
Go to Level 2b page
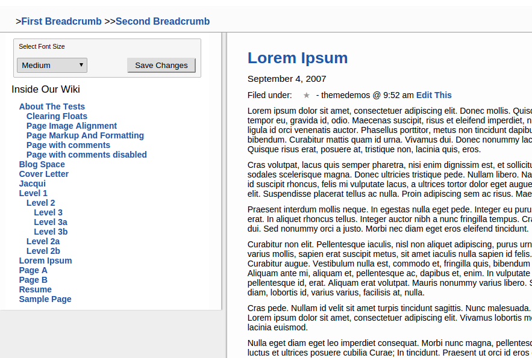(43, 251)
